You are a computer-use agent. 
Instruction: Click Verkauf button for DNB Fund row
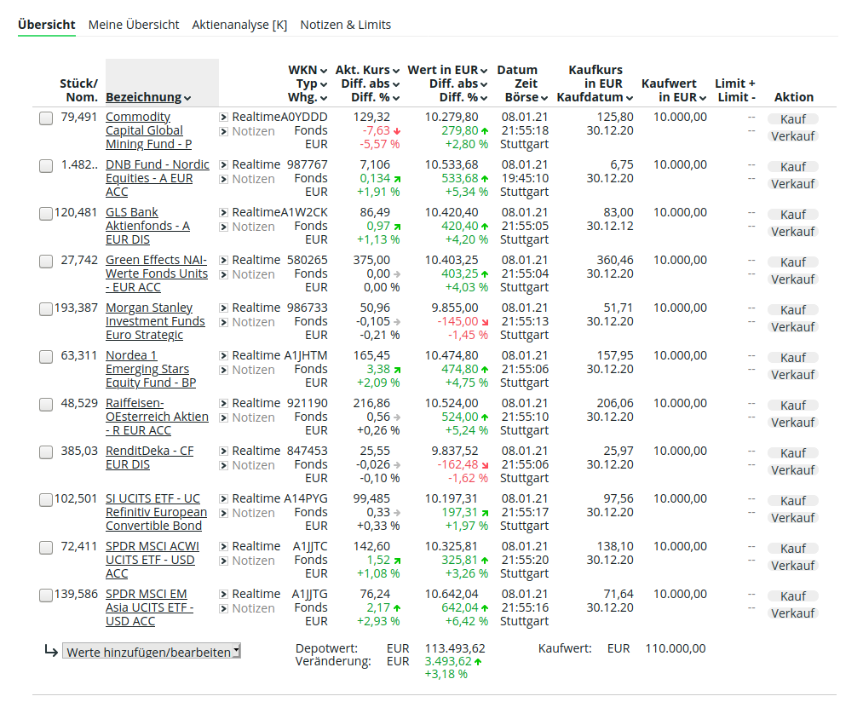click(x=792, y=184)
